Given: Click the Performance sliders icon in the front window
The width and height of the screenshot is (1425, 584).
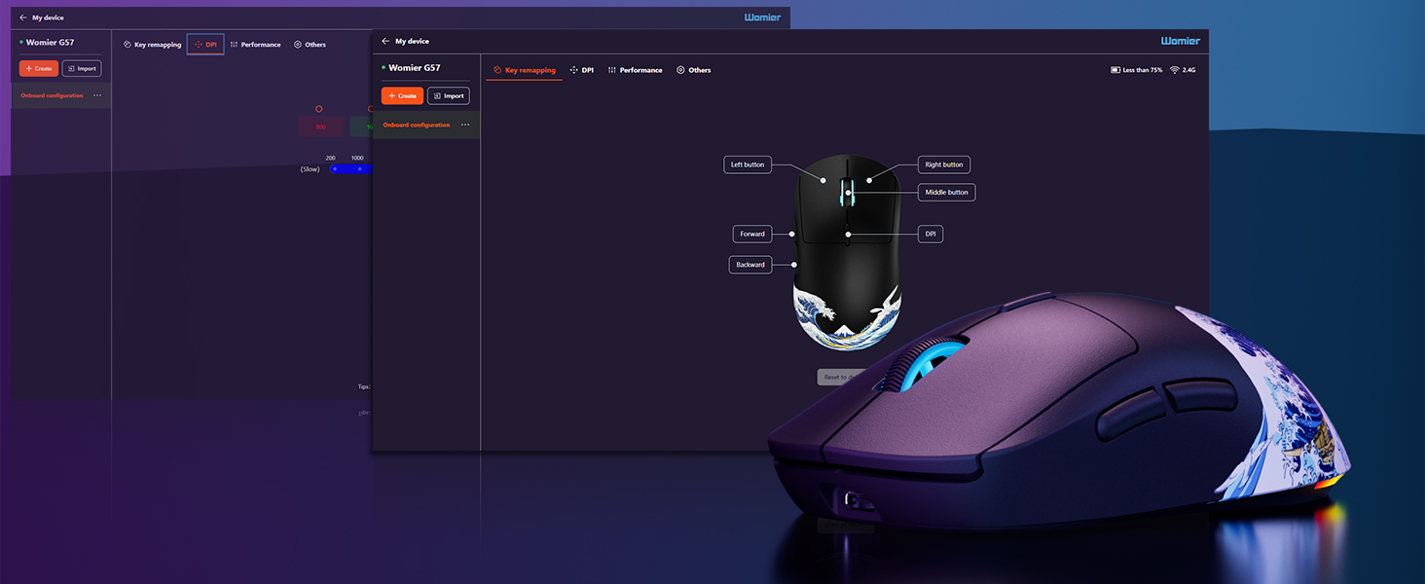Looking at the screenshot, I should point(612,70).
